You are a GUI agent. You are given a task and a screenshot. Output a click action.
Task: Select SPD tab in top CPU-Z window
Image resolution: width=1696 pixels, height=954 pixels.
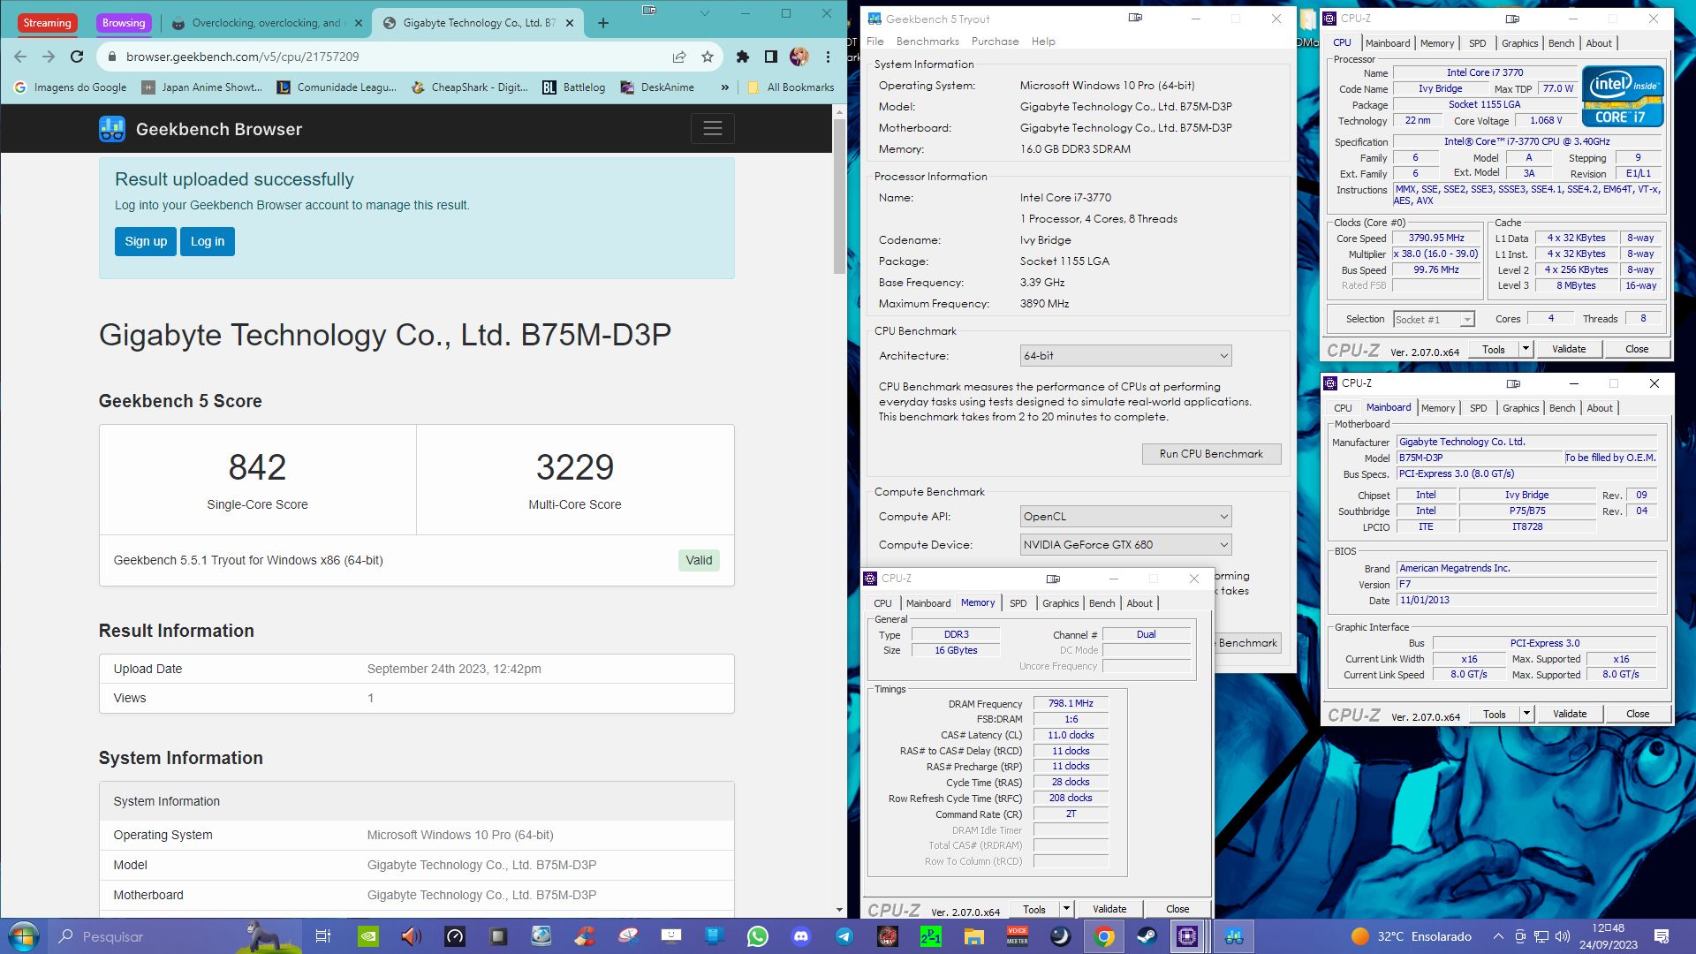coord(1478,43)
